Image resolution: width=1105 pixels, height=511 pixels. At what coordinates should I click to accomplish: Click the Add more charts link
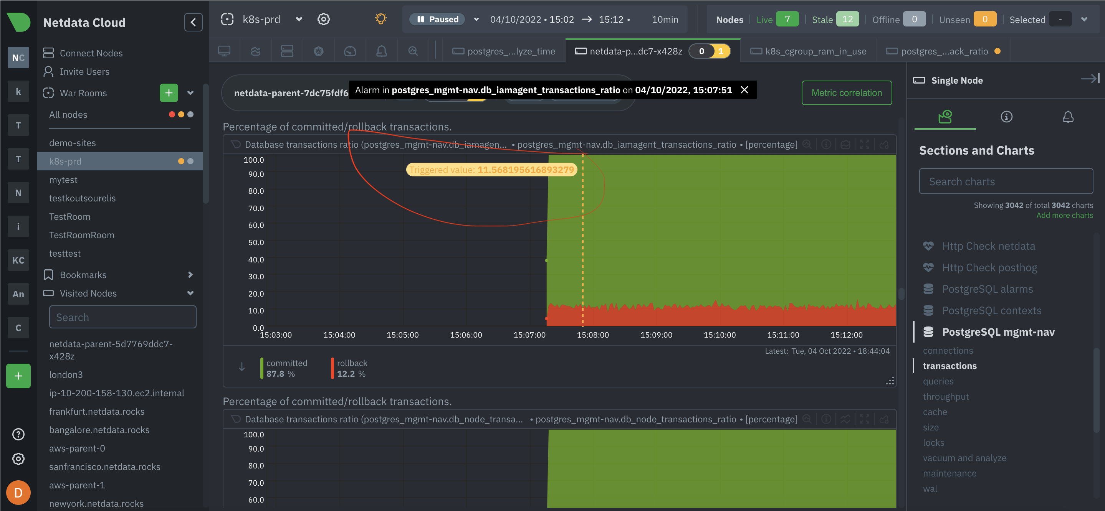(1064, 215)
